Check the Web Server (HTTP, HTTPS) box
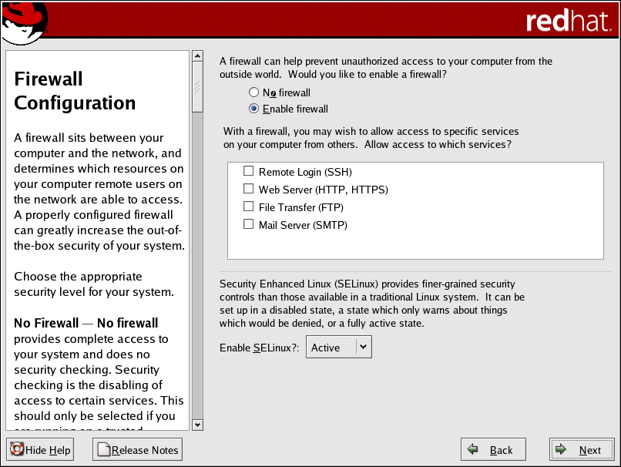The image size is (621, 467). coord(248,189)
